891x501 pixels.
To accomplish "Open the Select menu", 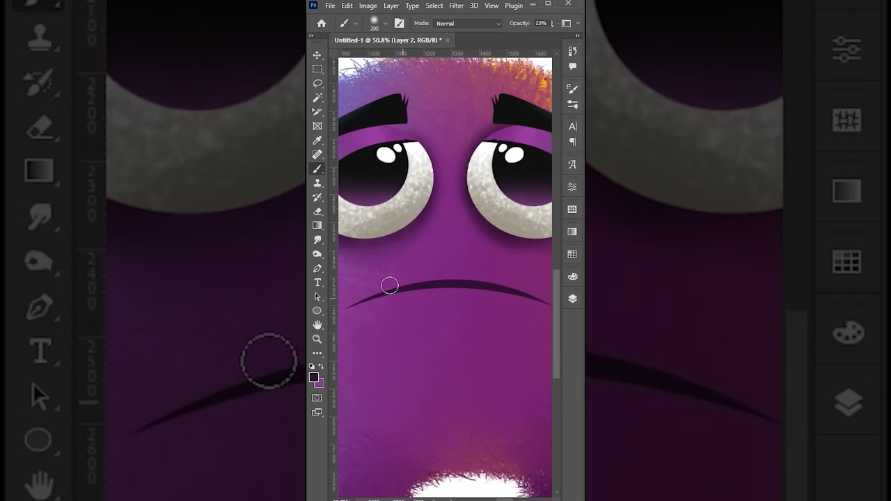I will pyautogui.click(x=434, y=6).
